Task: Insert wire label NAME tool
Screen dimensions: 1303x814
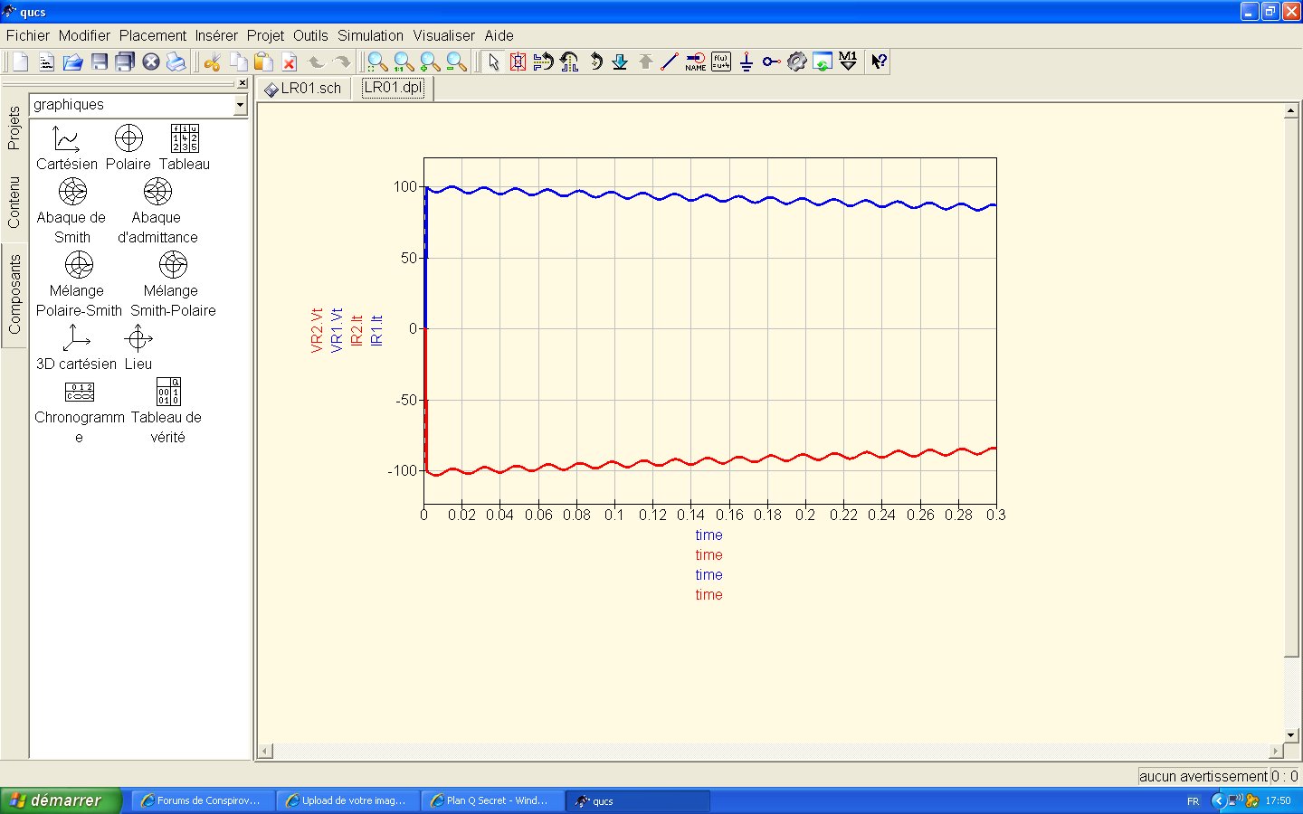Action: coord(696,62)
